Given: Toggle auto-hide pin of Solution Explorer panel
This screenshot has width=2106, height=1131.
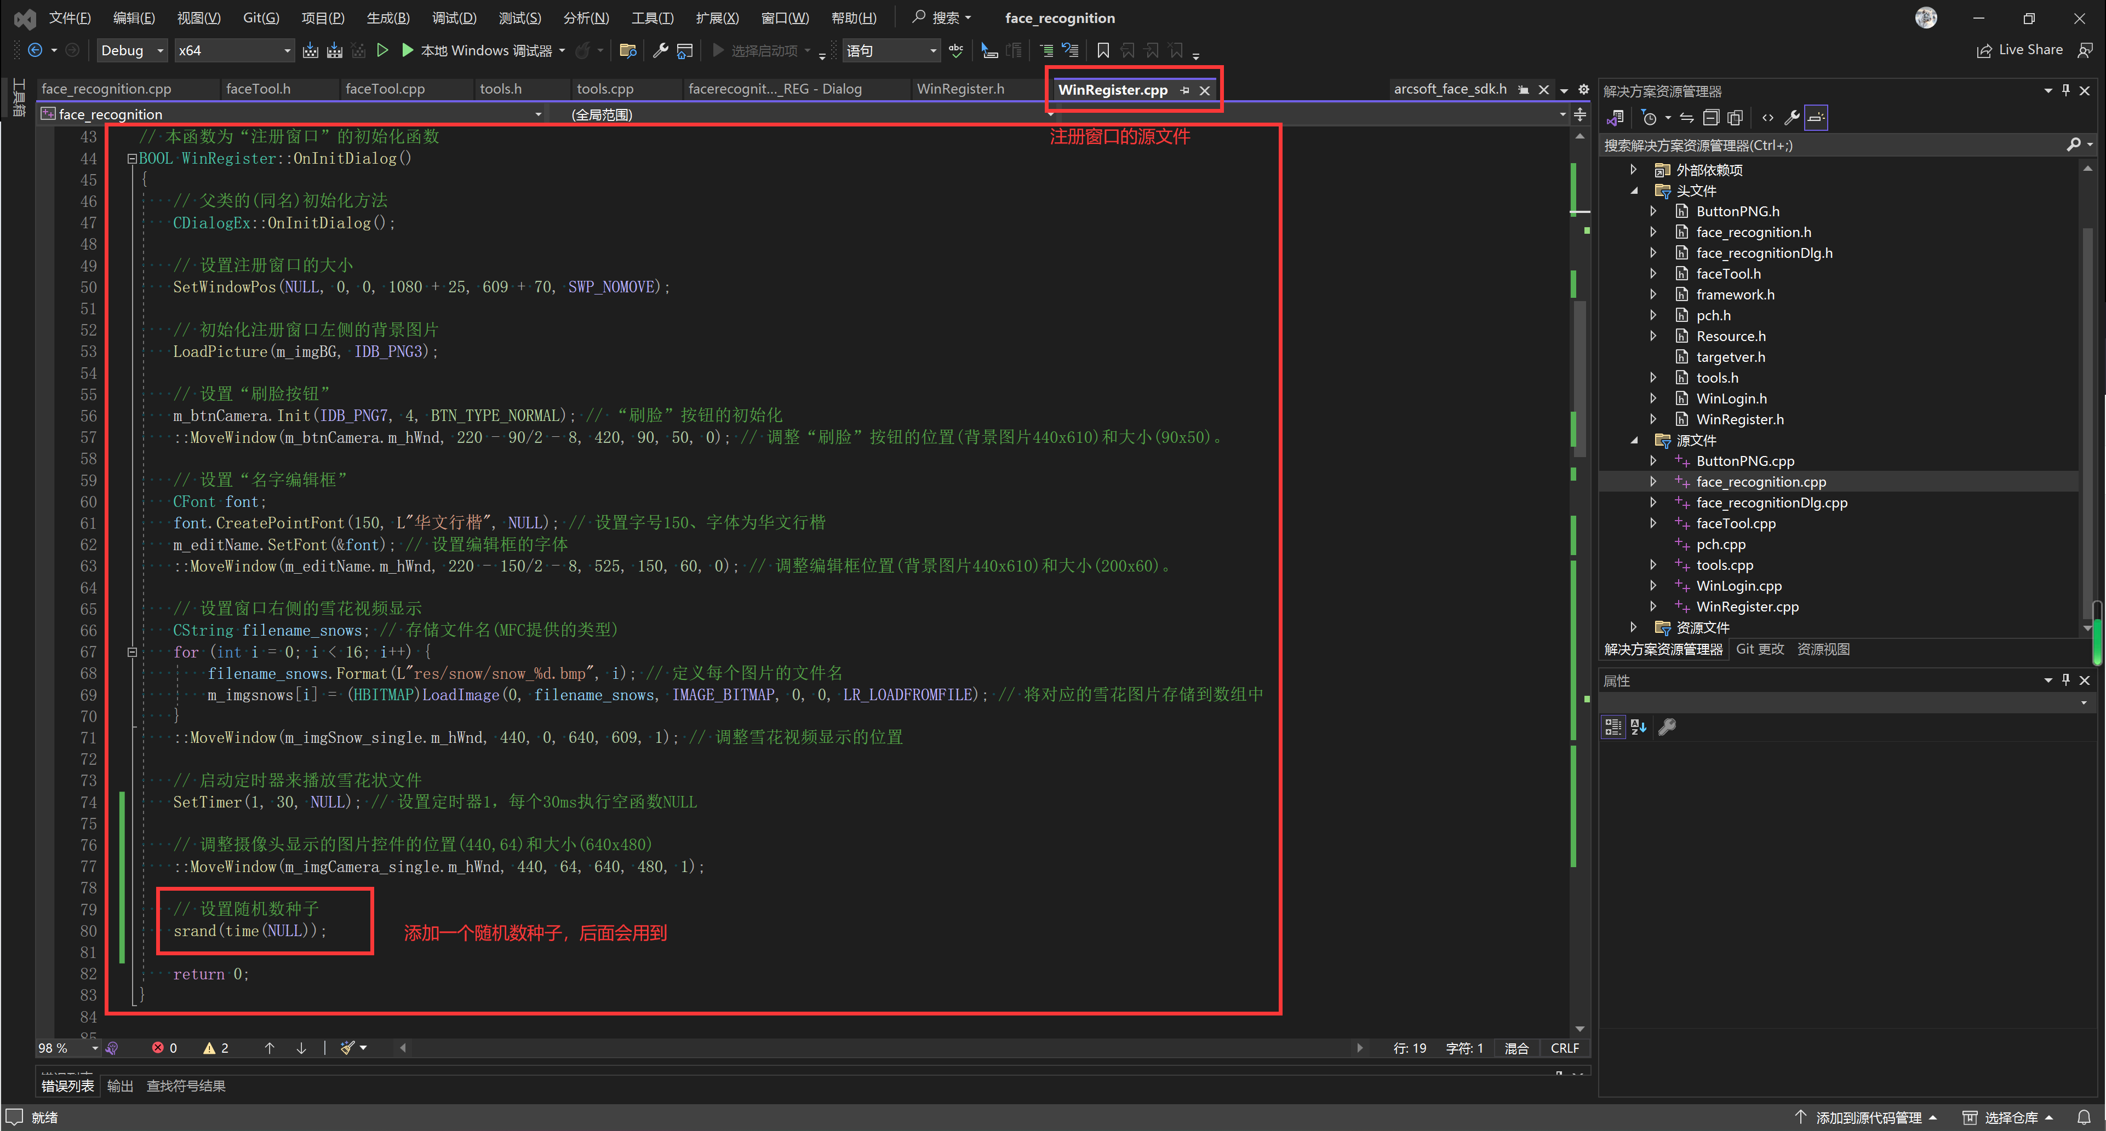Looking at the screenshot, I should point(2066,91).
